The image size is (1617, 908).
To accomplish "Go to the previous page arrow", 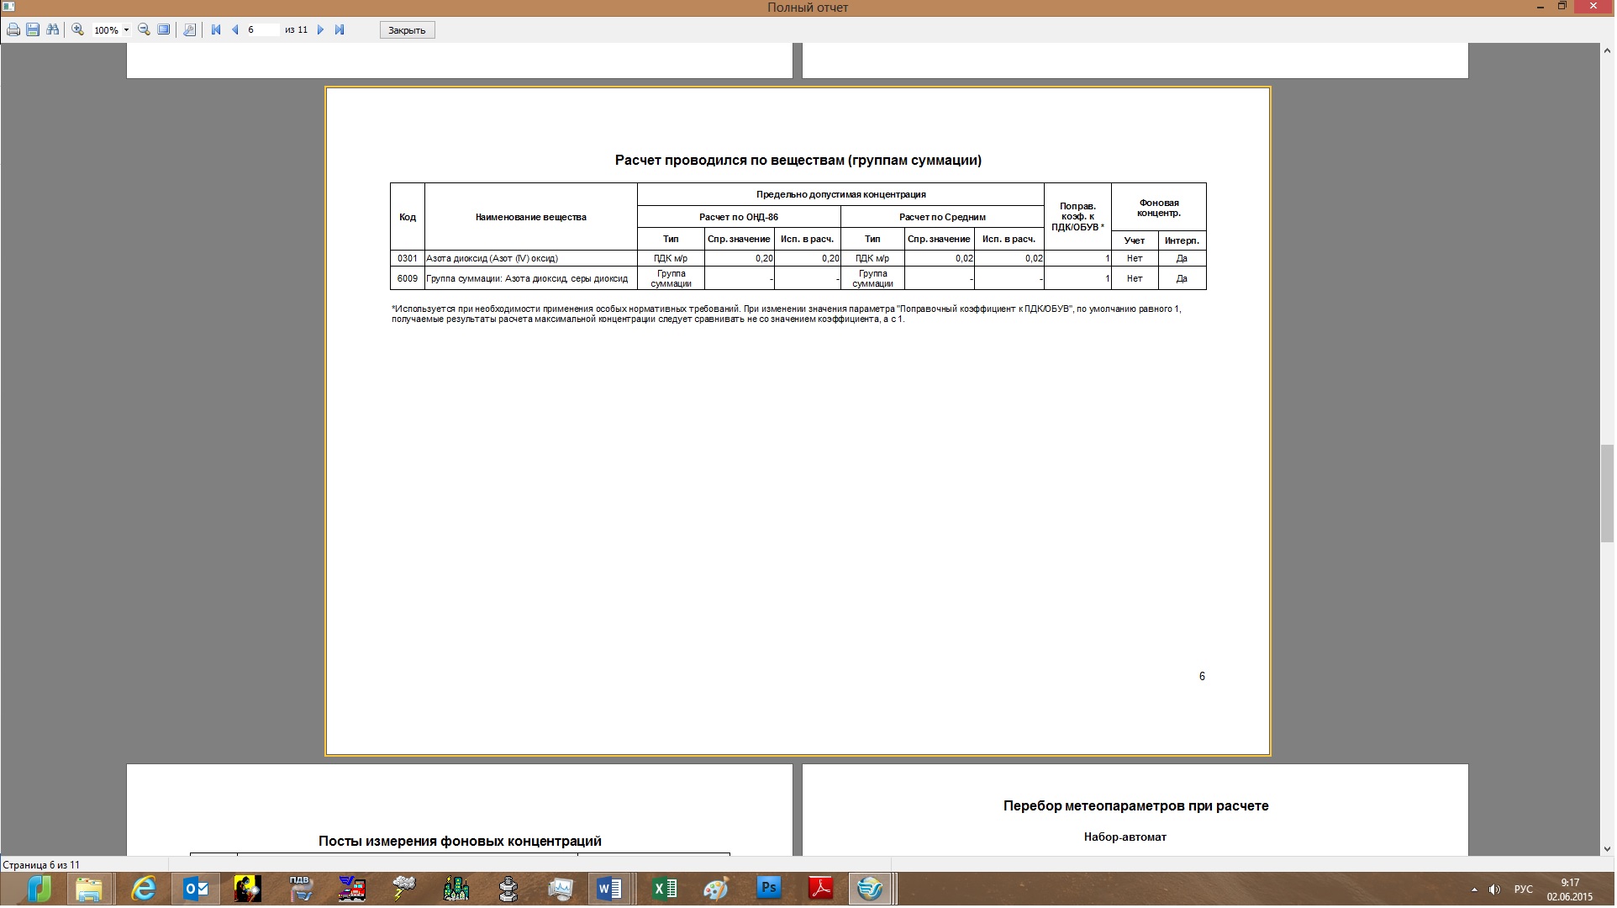I will click(x=235, y=30).
